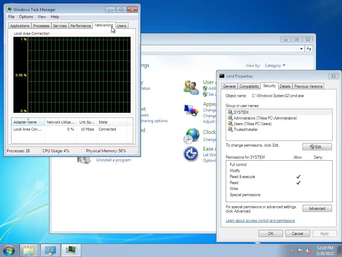
Task: Sort by Adapter Name column header
Action: click(x=28, y=122)
